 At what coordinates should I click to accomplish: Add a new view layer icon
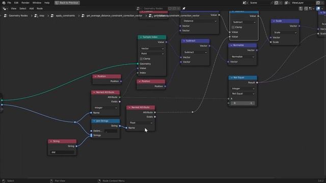tap(318, 3)
